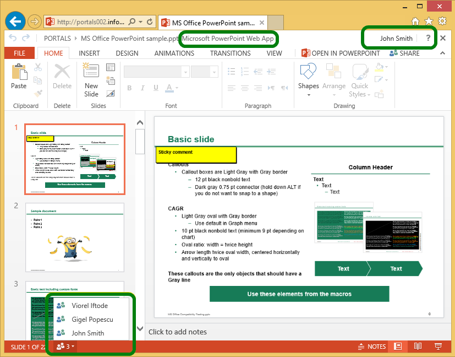Switch to Normal editing view icon
Screen dimensions: 455x357
[x=398, y=346]
